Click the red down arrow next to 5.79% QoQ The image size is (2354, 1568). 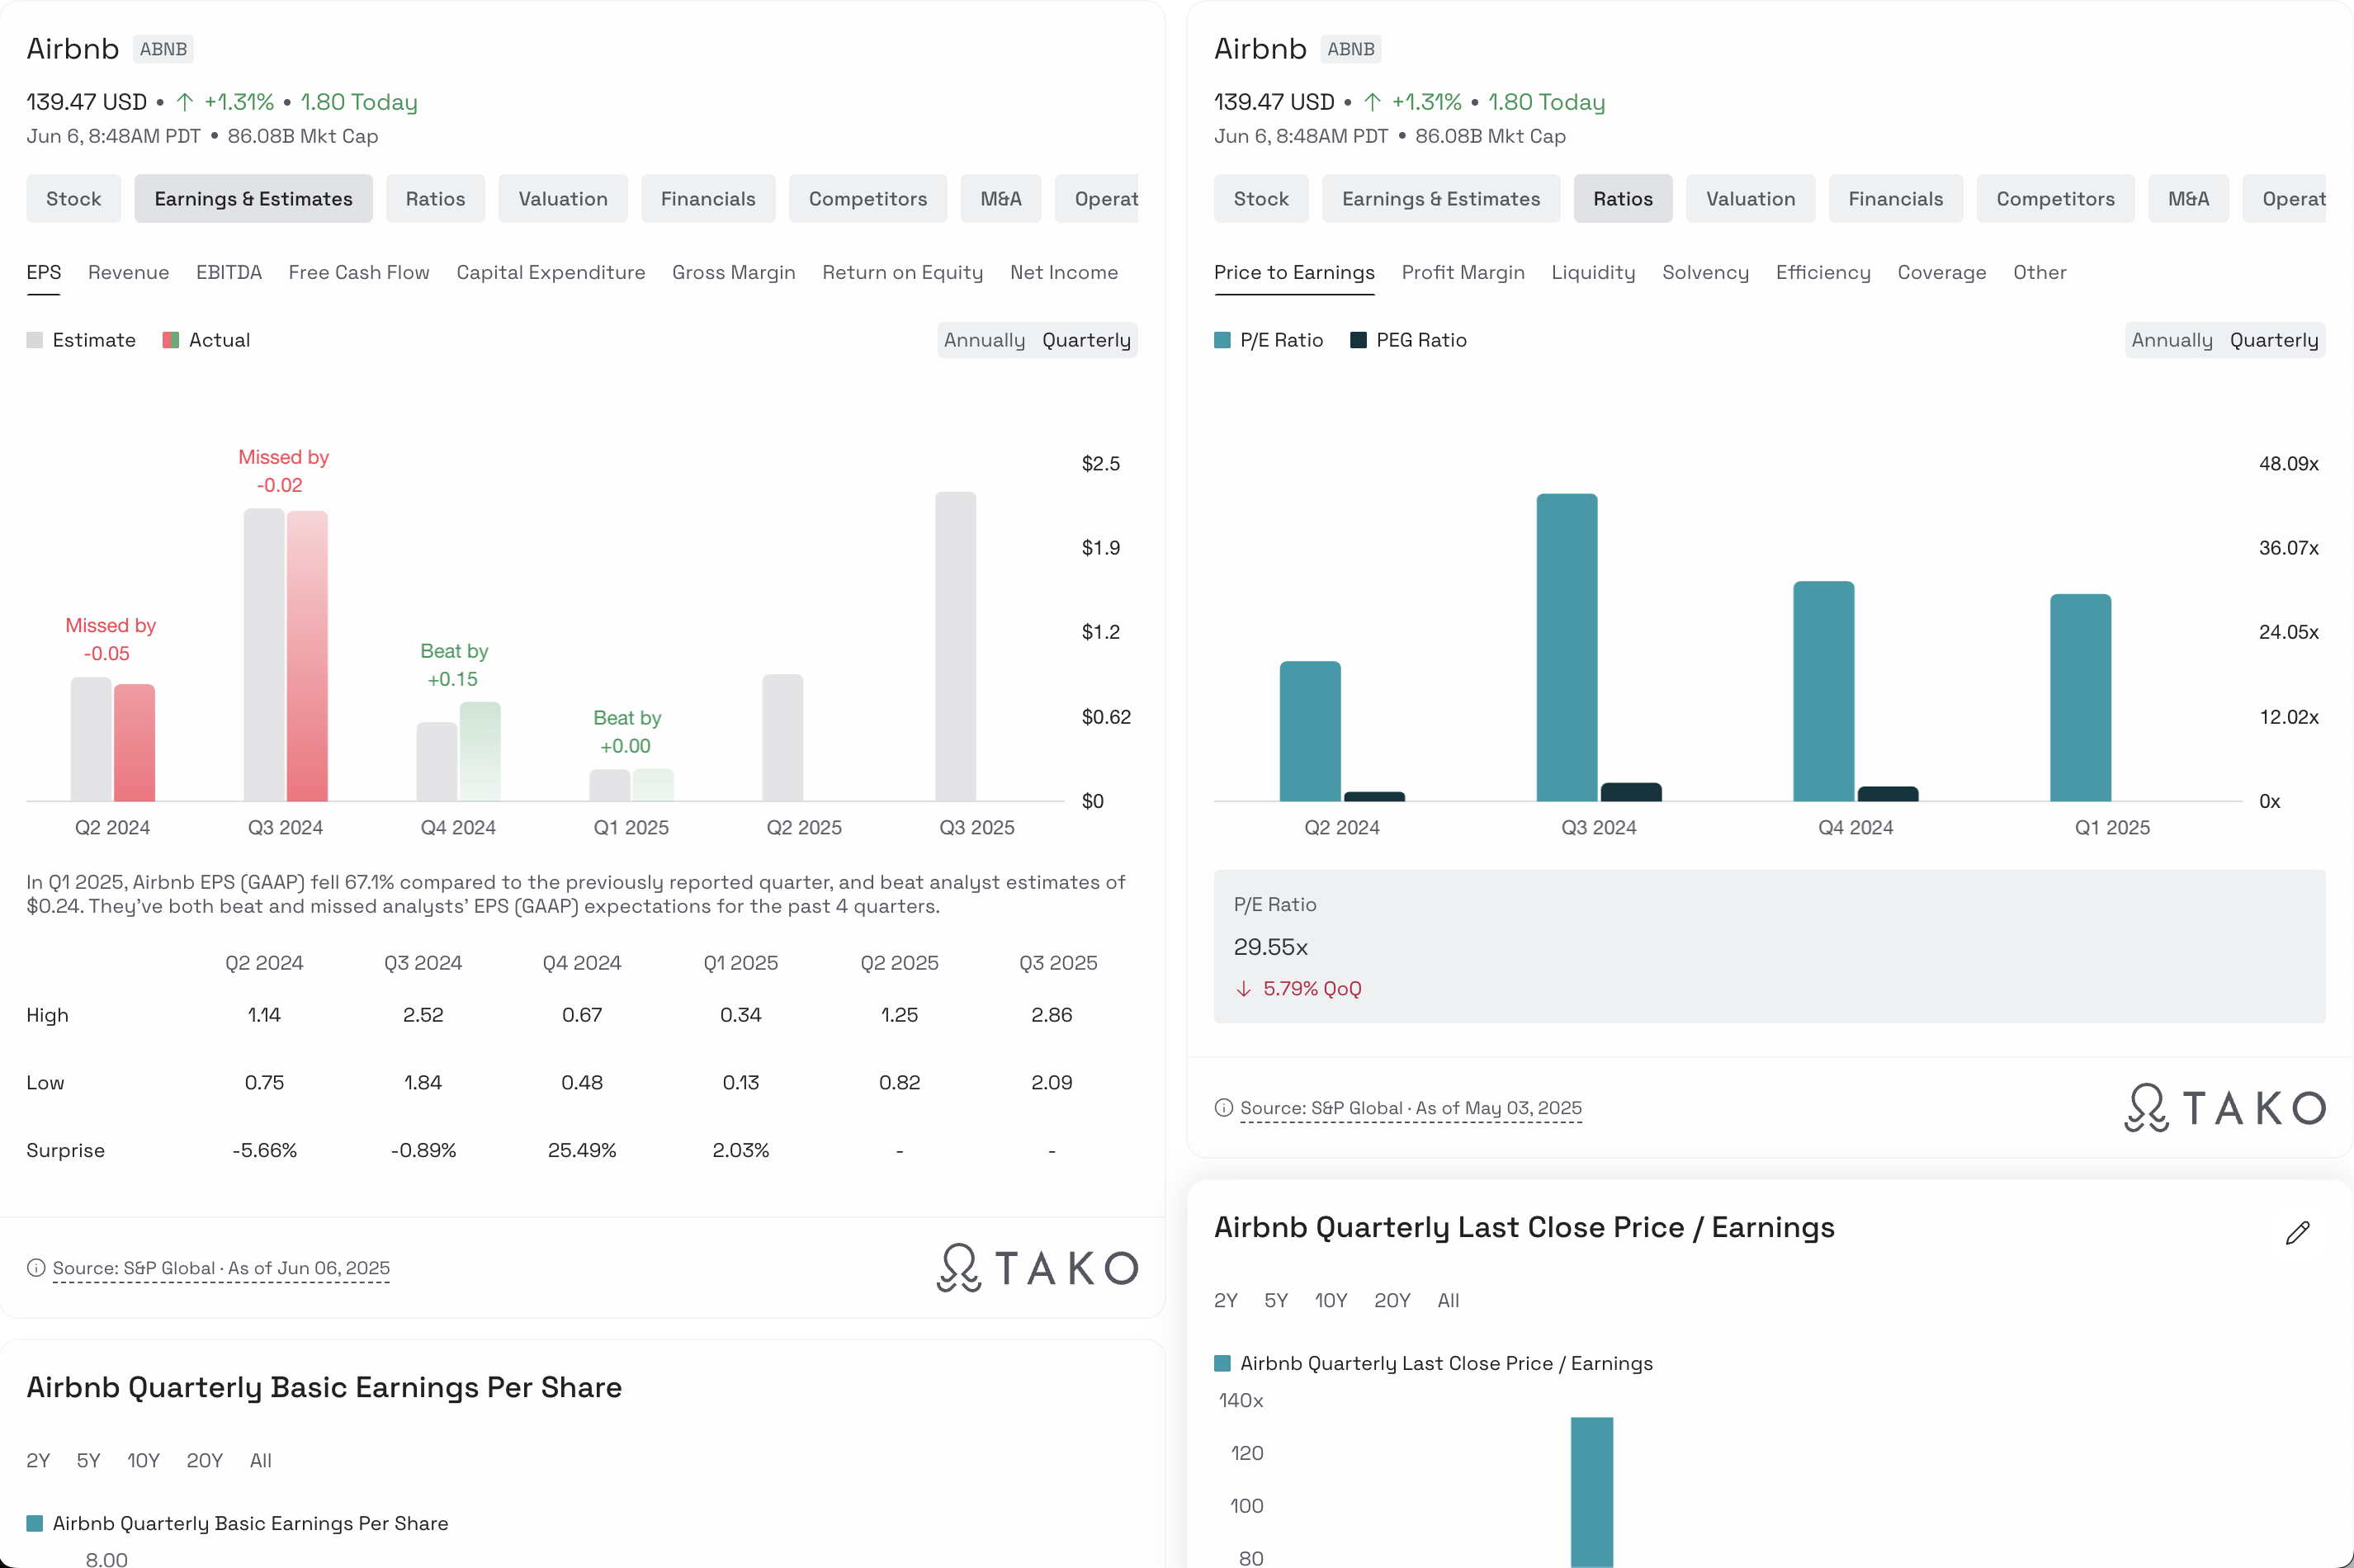coord(1243,989)
